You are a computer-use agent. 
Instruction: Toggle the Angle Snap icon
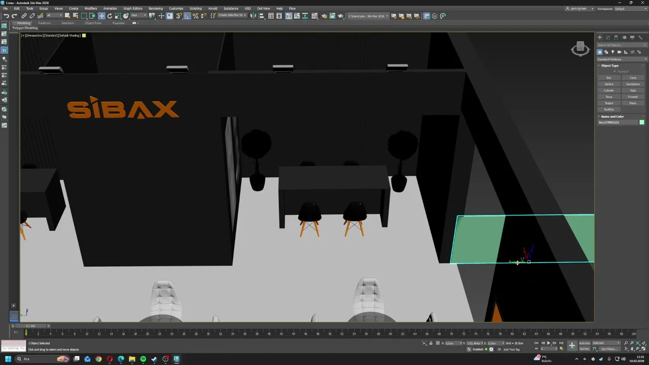(x=187, y=16)
